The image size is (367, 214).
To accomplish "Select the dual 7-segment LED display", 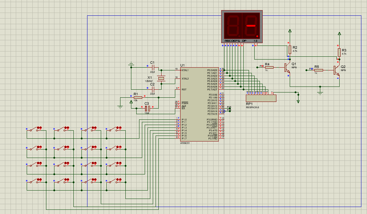I will pyautogui.click(x=242, y=26).
